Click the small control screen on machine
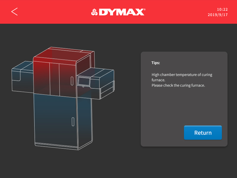This screenshot has width=237, height=178. 84,81
